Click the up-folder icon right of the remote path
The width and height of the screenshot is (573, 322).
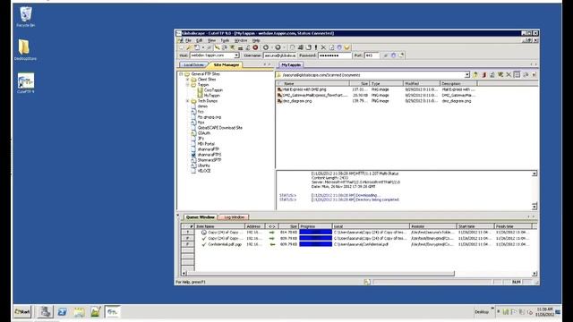[475, 75]
